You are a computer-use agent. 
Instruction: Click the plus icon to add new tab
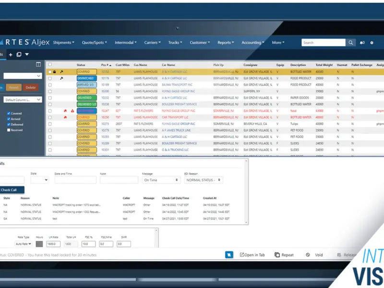pos(11,55)
